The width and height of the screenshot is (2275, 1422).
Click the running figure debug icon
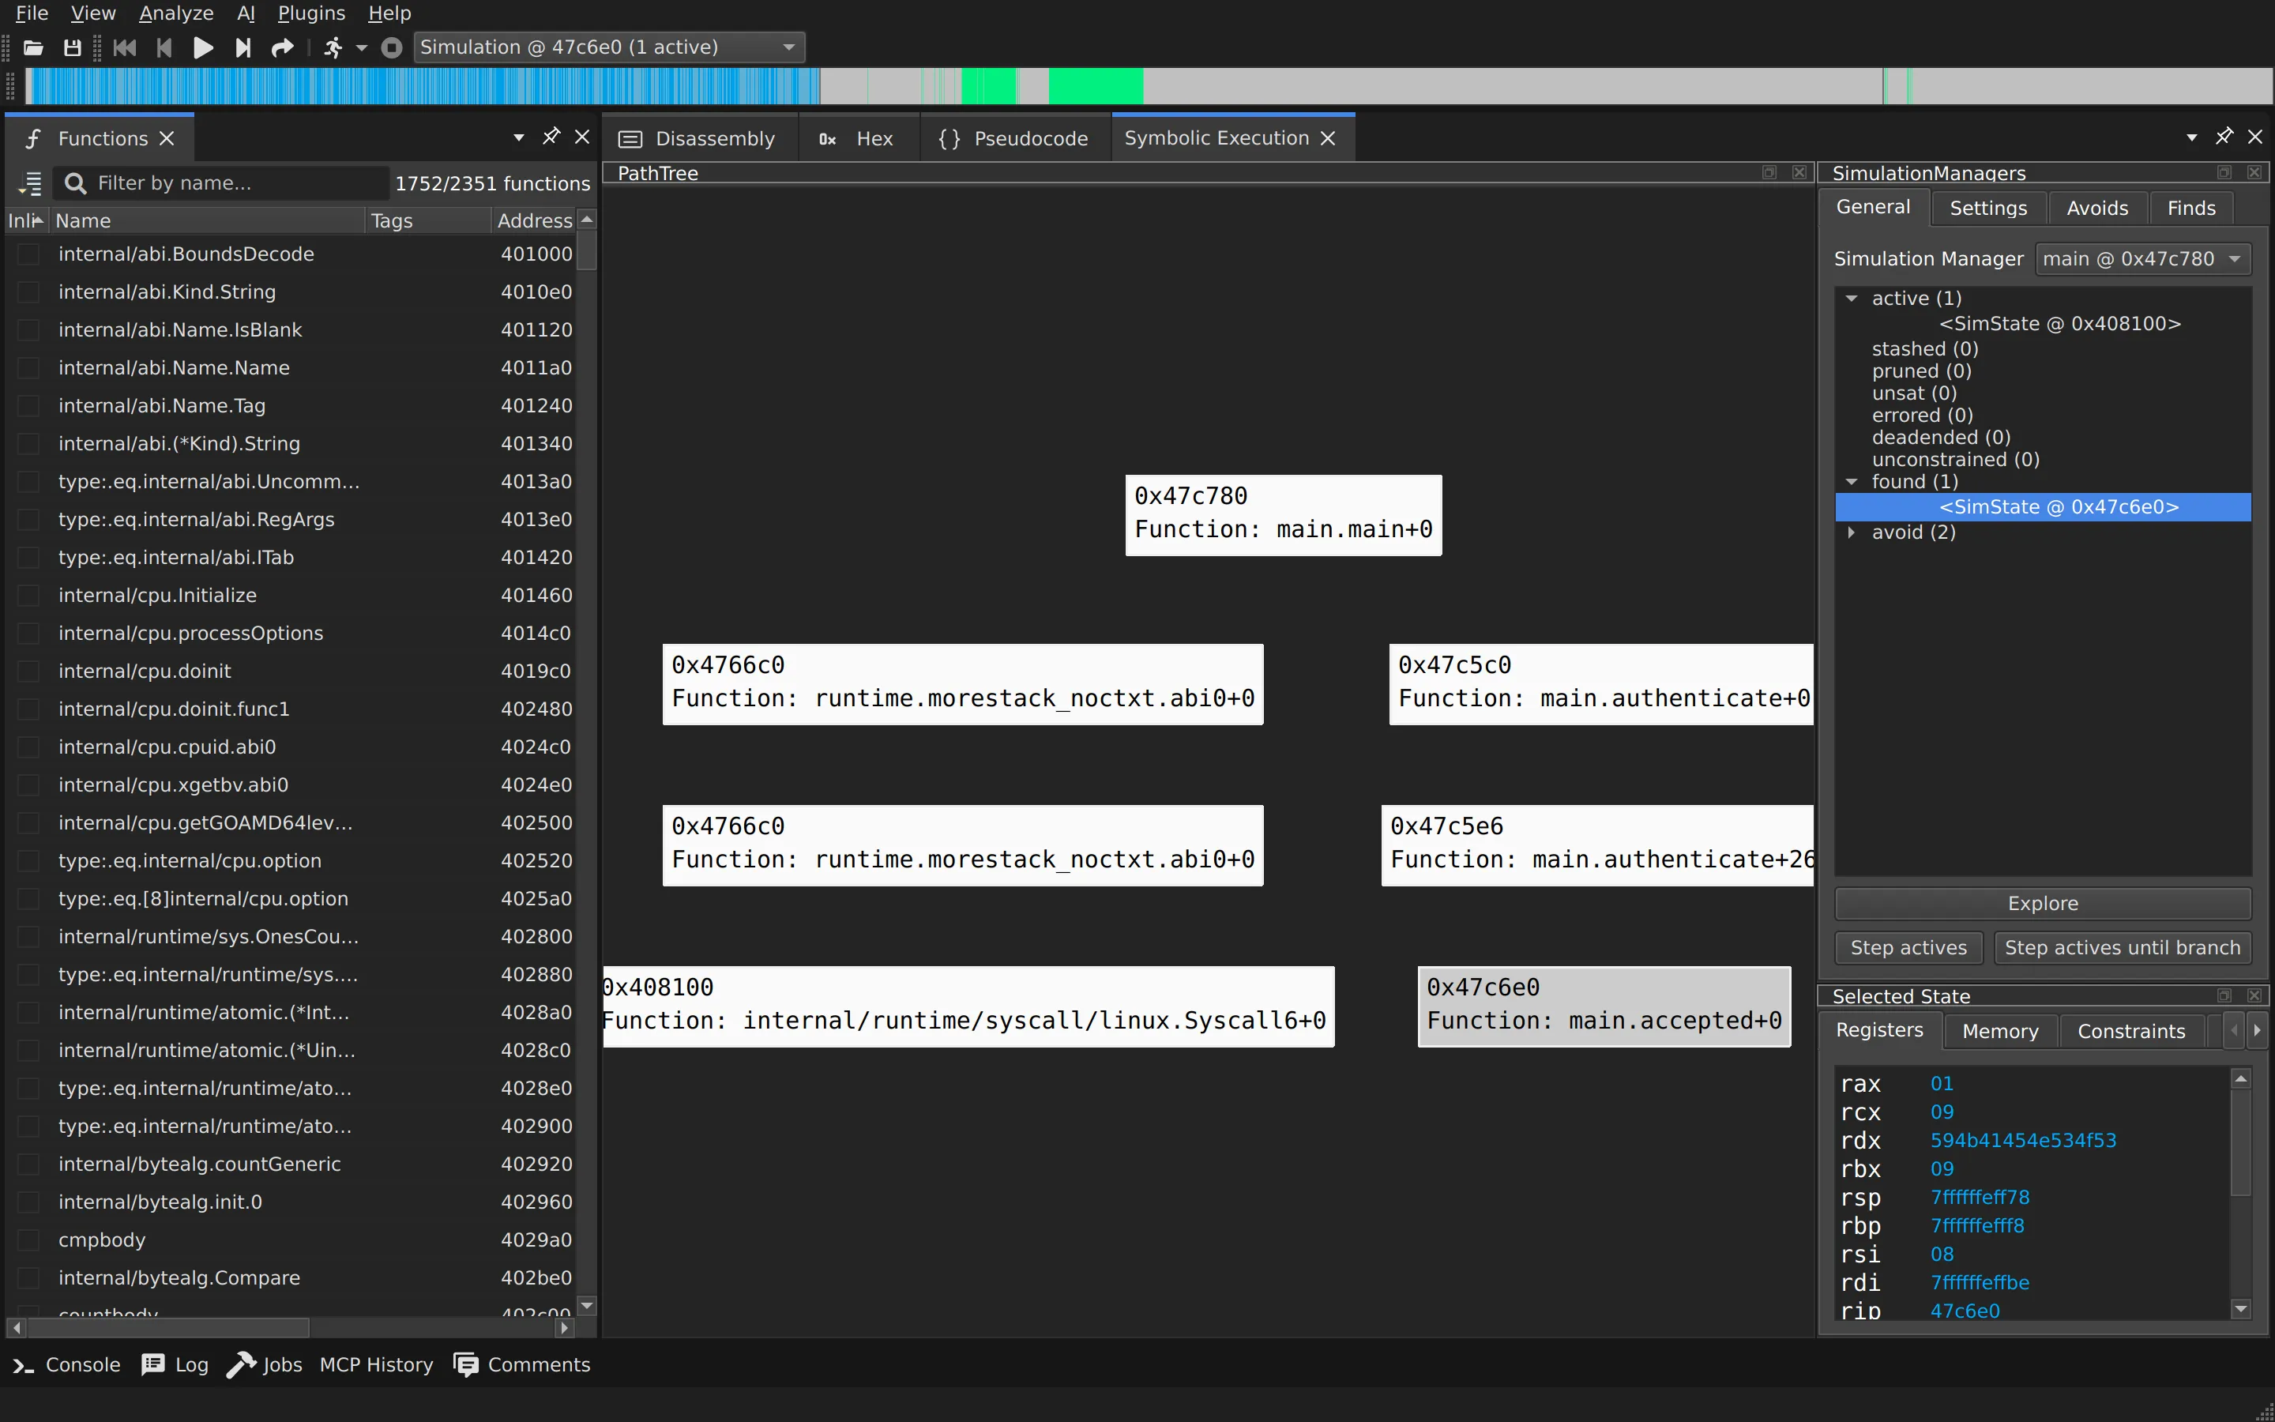coord(333,48)
